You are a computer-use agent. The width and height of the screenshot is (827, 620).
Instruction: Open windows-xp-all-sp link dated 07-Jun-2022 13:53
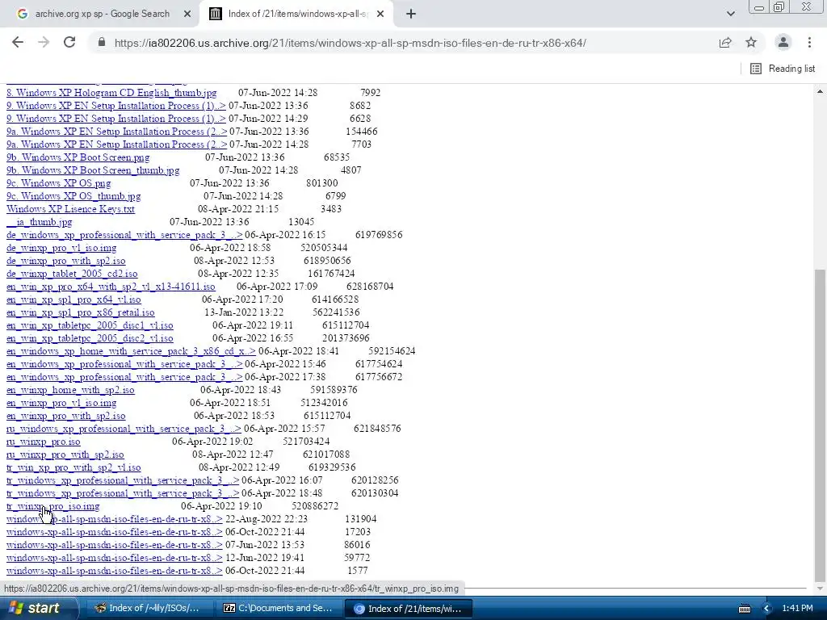115,545
